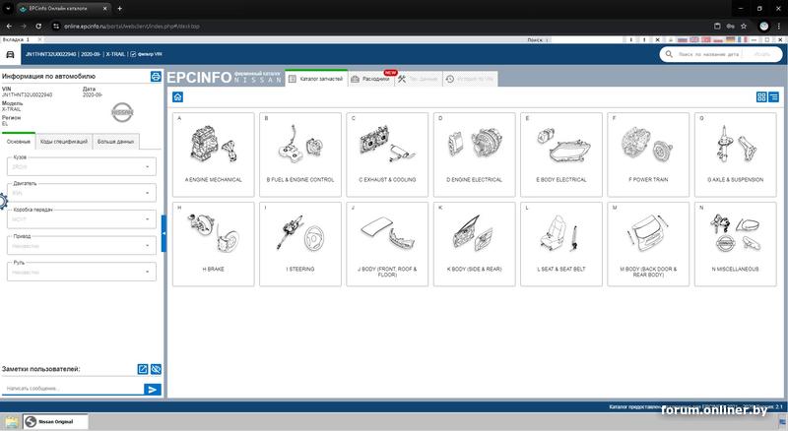The width and height of the screenshot is (788, 431).
Task: Reload the browser page
Action: point(38,27)
